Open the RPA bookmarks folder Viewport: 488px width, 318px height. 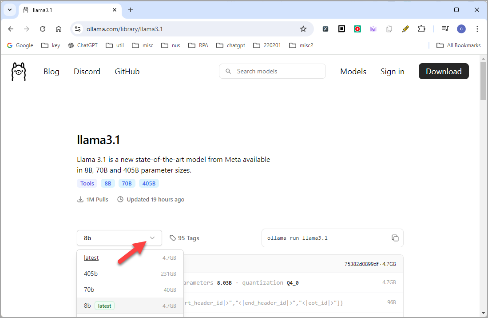[x=198, y=45]
